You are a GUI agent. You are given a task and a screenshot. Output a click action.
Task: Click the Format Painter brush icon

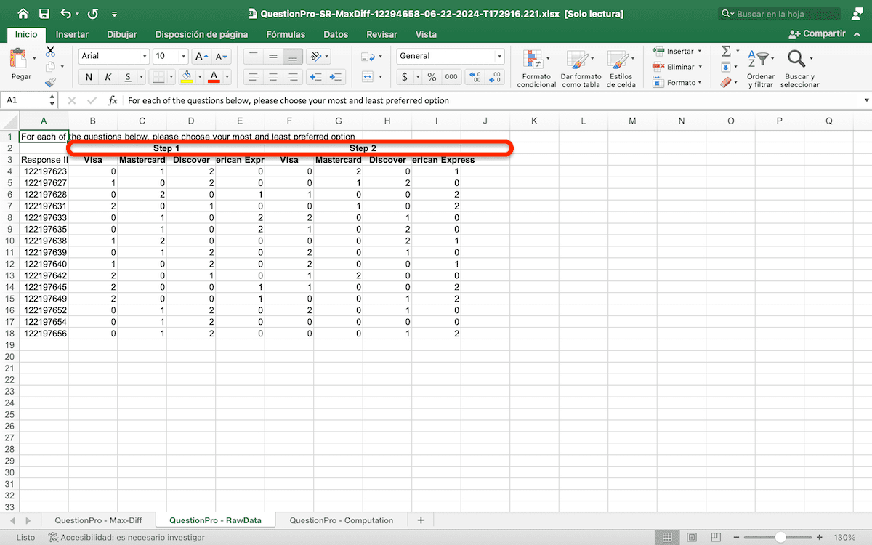click(x=50, y=82)
